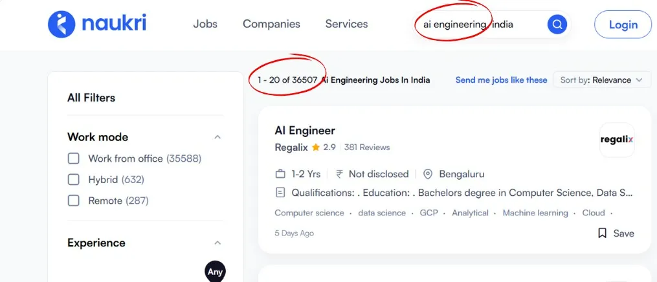Tick the Remote work mode checkbox
The image size is (657, 282).
tap(74, 201)
